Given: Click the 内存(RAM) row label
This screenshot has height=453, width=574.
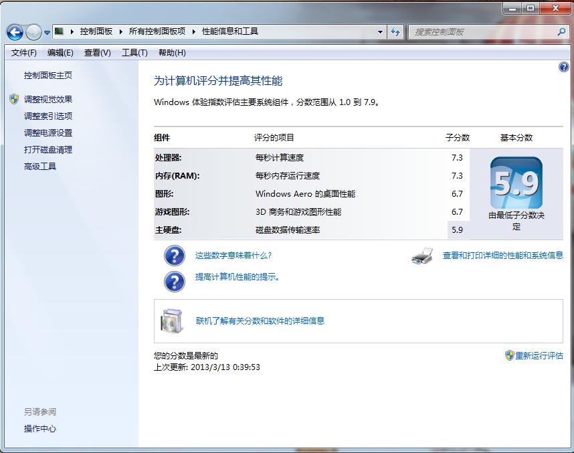Looking at the screenshot, I should (177, 176).
